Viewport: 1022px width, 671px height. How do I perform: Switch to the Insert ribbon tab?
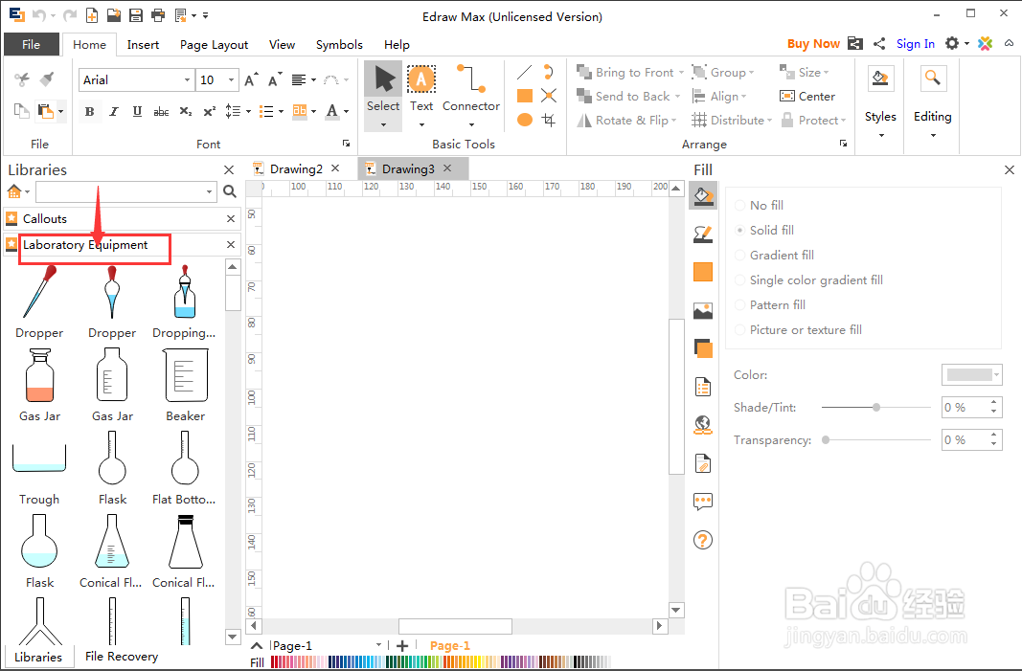tap(143, 44)
